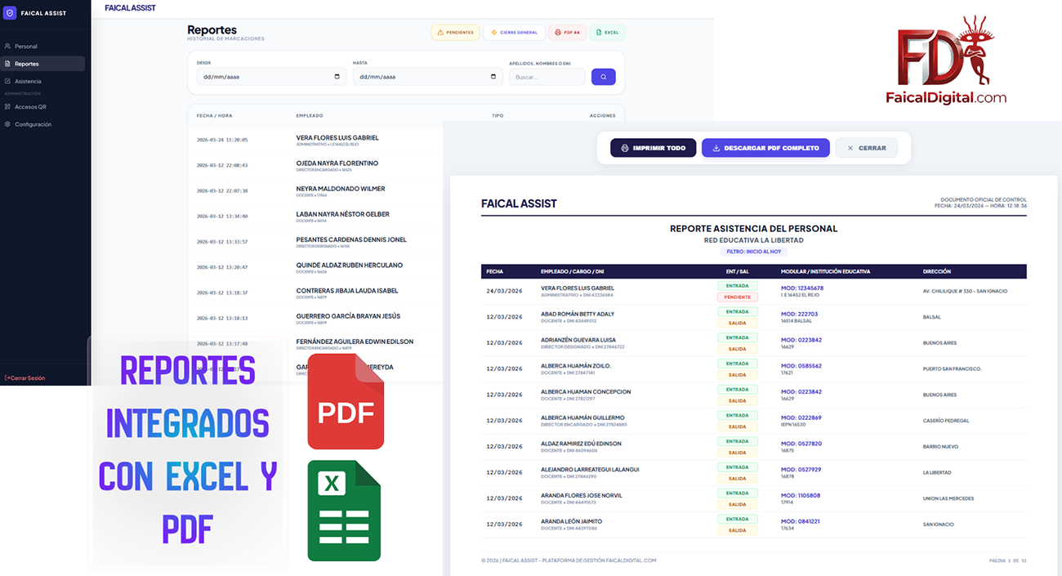
Task: Open Accesos QR in the sidebar
Action: tap(30, 107)
